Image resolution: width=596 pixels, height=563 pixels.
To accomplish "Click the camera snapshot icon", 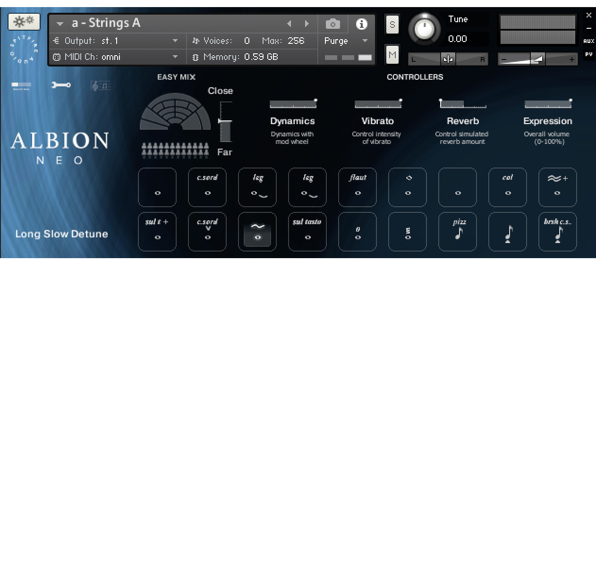I will [x=332, y=24].
